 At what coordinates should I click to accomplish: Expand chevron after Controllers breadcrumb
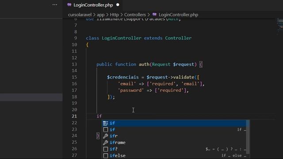coord(149,15)
